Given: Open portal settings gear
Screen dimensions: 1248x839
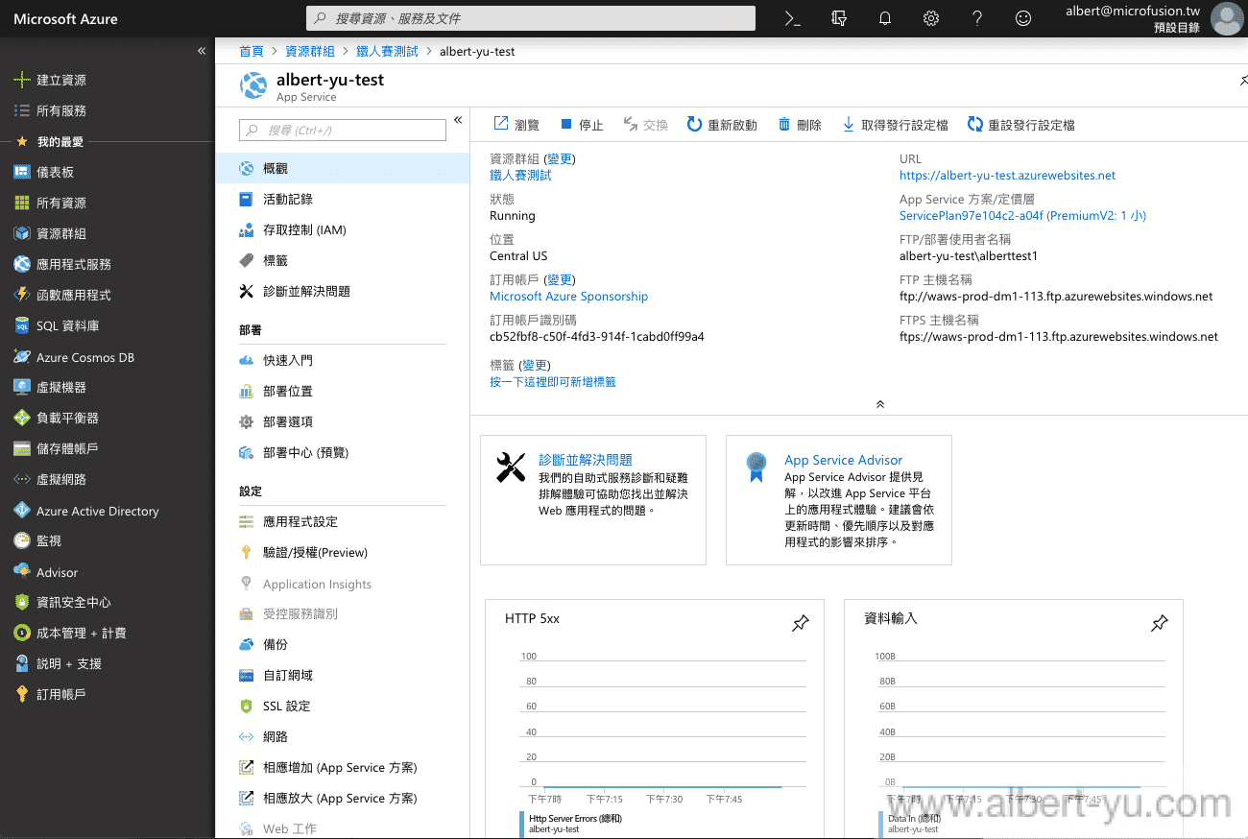Looking at the screenshot, I should click(x=931, y=18).
